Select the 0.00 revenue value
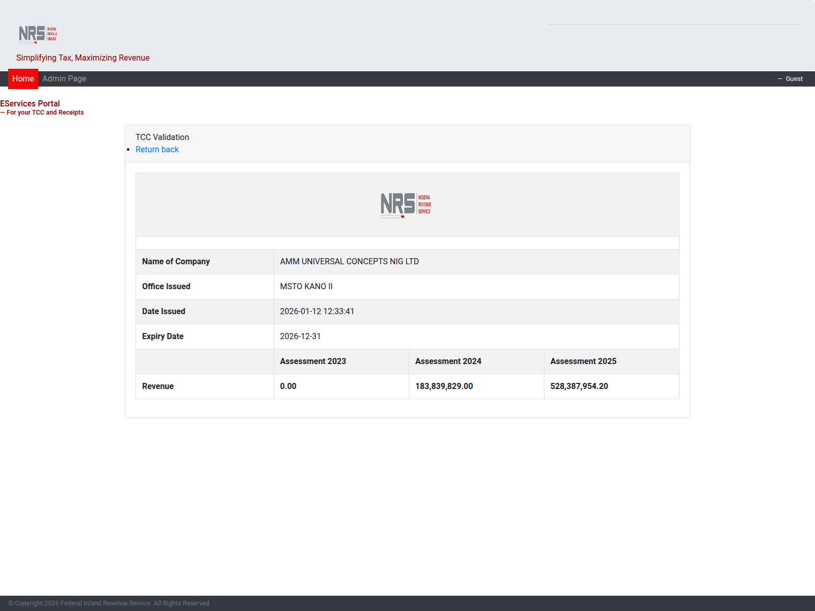Image resolution: width=815 pixels, height=611 pixels. (x=288, y=386)
